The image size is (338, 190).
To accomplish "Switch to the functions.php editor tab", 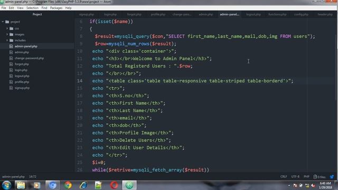I will [277, 14].
